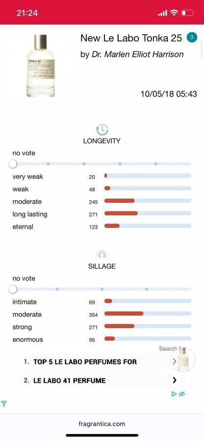The width and height of the screenshot is (204, 441).
Task: Select the second dot on Longevity slider
Action: coord(84,164)
